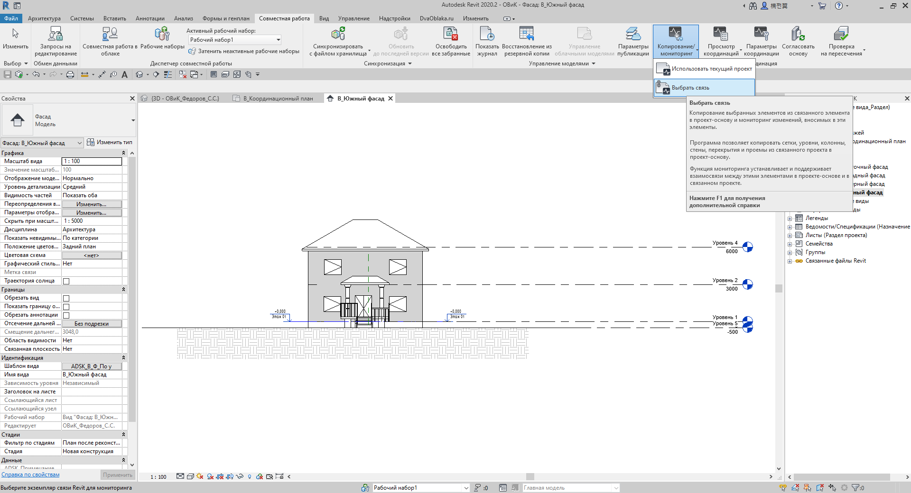Image resolution: width=911 pixels, height=493 pixels.
Task: Select the aligned dimension tool icon
Action: 102,74
